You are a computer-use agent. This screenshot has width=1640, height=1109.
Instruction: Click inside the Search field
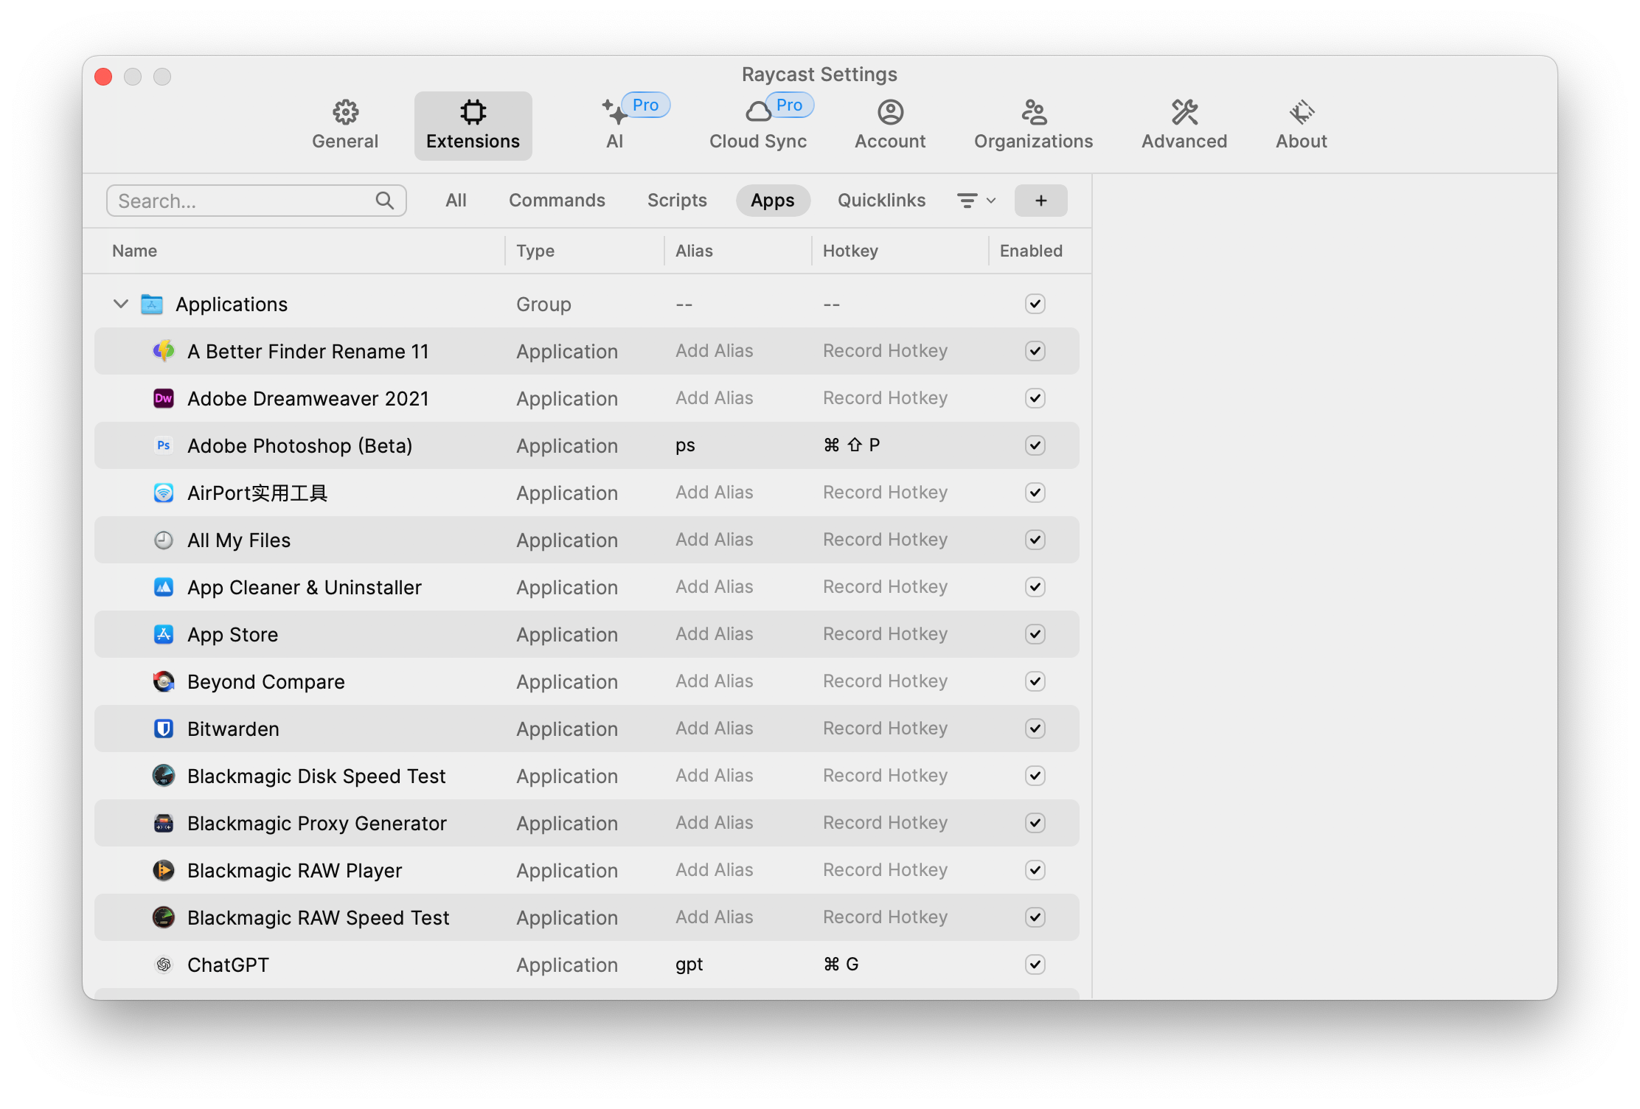(x=256, y=201)
